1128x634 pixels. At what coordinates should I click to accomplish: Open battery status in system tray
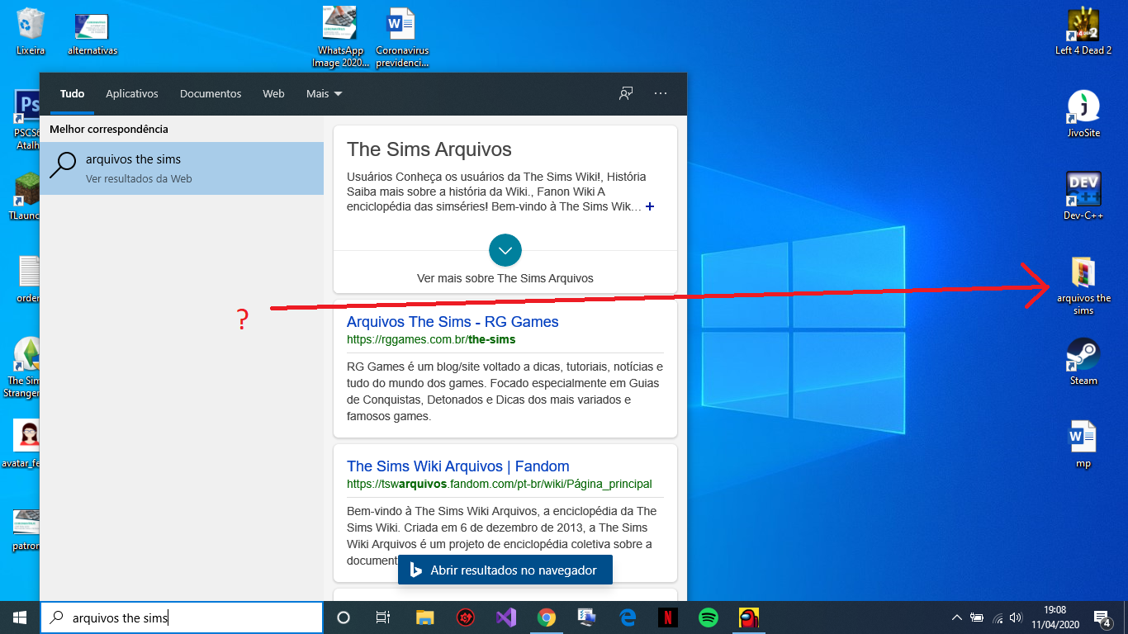point(977,617)
